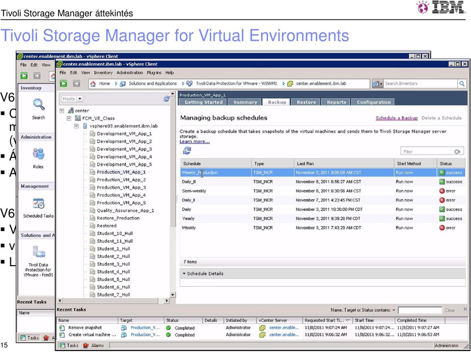
Task: Click the error status icon for Semi-weekly
Action: click(x=442, y=191)
